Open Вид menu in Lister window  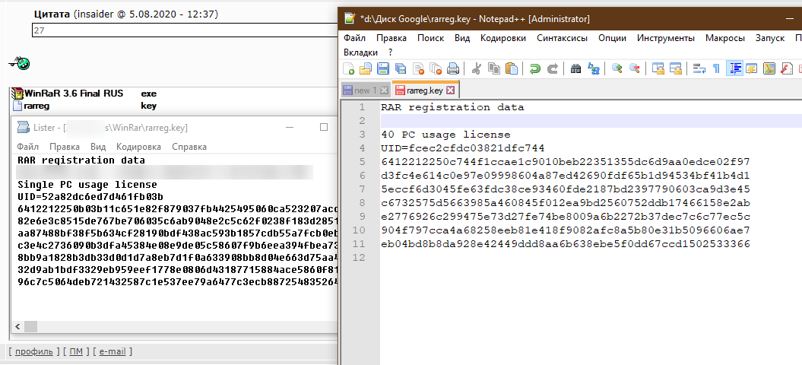[98, 147]
